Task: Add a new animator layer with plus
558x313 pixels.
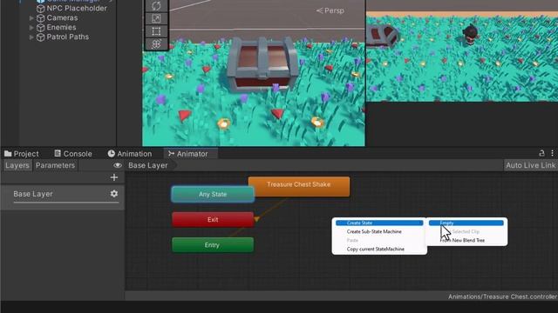Action: [114, 177]
